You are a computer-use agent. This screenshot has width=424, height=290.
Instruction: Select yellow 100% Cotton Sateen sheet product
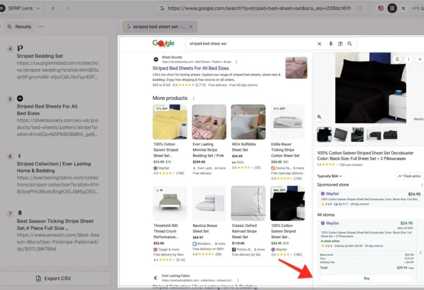click(170, 140)
